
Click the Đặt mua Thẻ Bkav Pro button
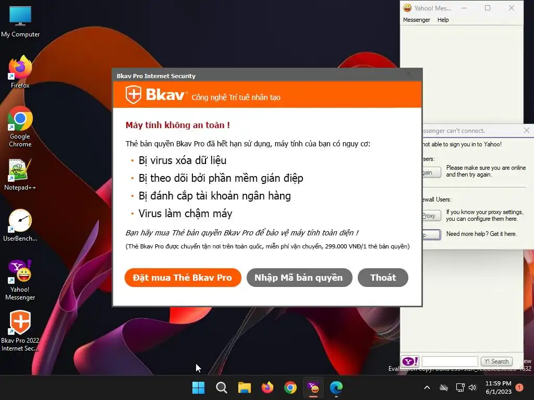[183, 278]
